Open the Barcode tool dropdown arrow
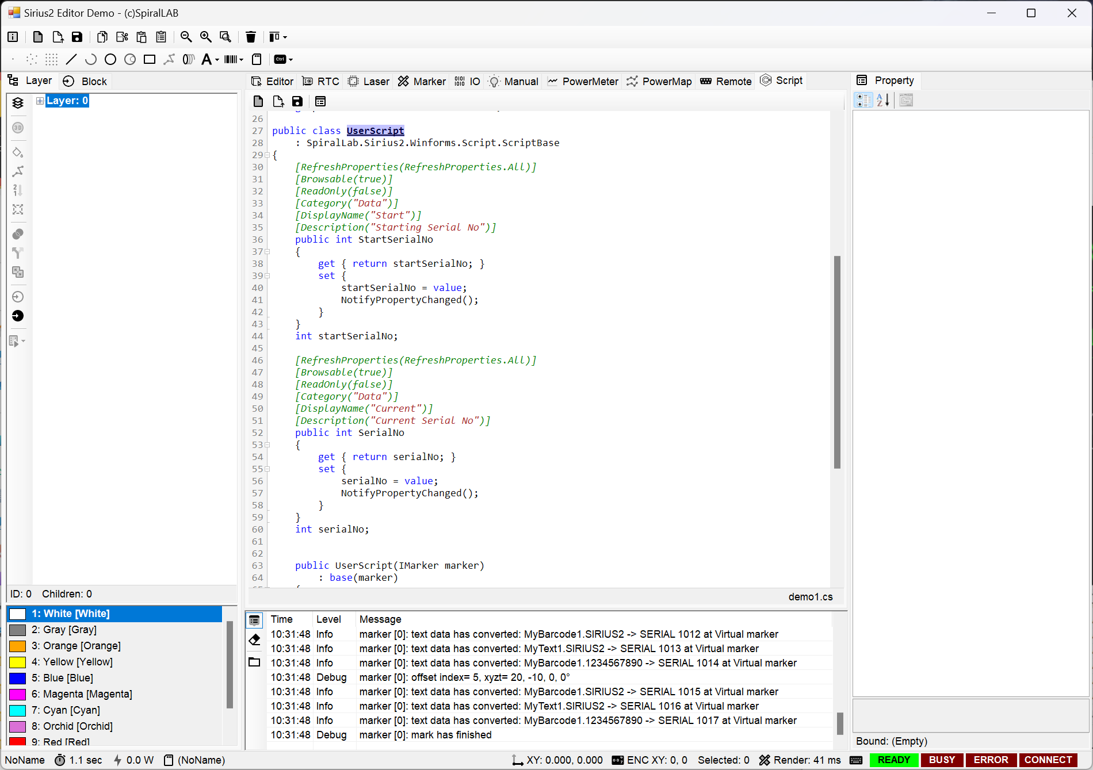Image resolution: width=1093 pixels, height=770 pixels. pyautogui.click(x=241, y=60)
